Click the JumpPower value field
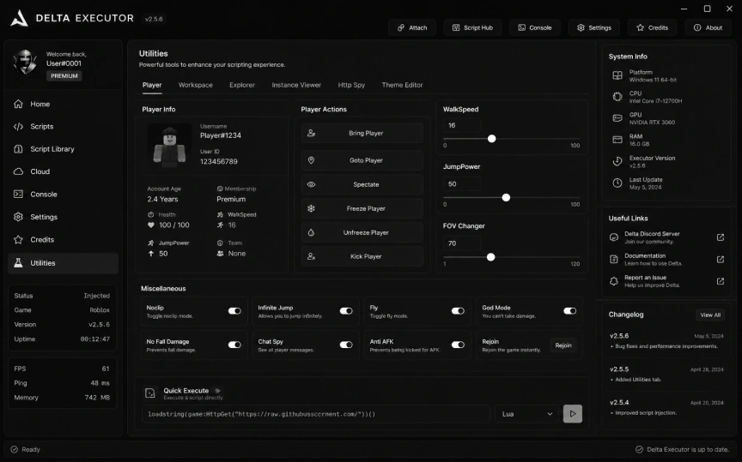The height and width of the screenshot is (462, 742). [461, 183]
